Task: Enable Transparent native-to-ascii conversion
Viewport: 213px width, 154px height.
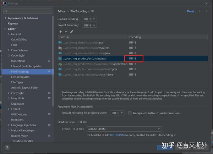Action: coord(130,113)
